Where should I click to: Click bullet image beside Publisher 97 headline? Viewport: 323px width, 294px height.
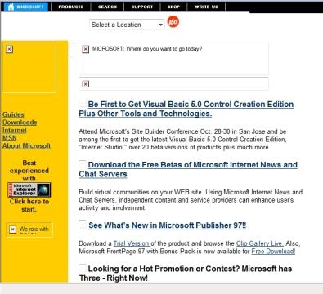point(83,225)
